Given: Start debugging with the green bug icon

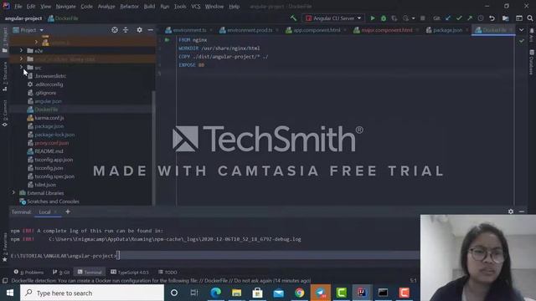Looking at the screenshot, I should click(x=384, y=18).
